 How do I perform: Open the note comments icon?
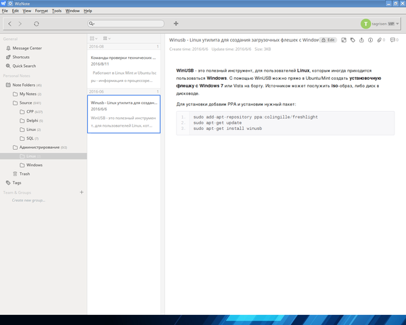pos(392,40)
